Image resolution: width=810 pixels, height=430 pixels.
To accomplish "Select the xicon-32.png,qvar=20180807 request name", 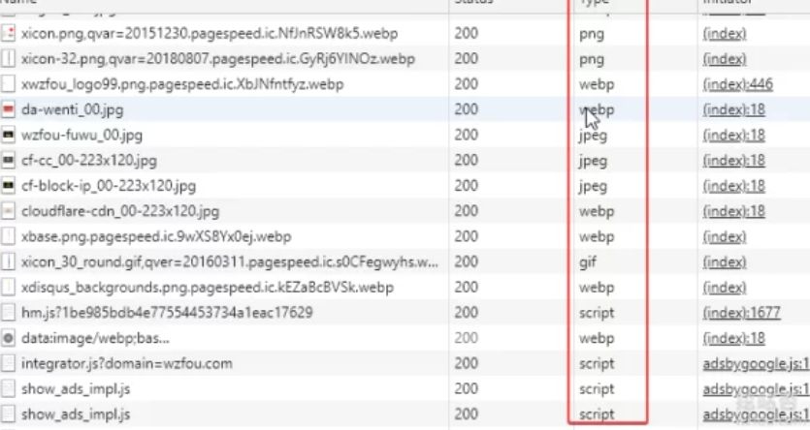I will [218, 59].
